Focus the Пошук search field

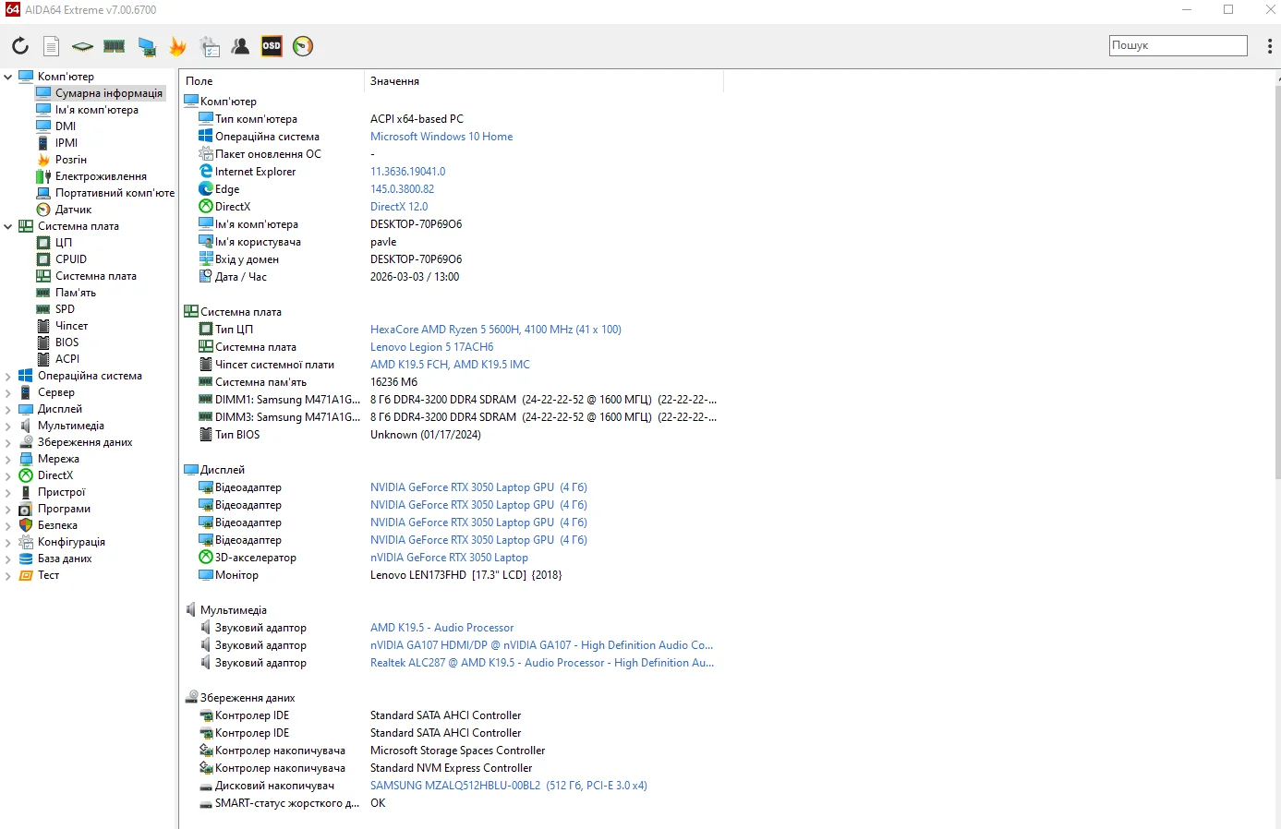pos(1178,45)
